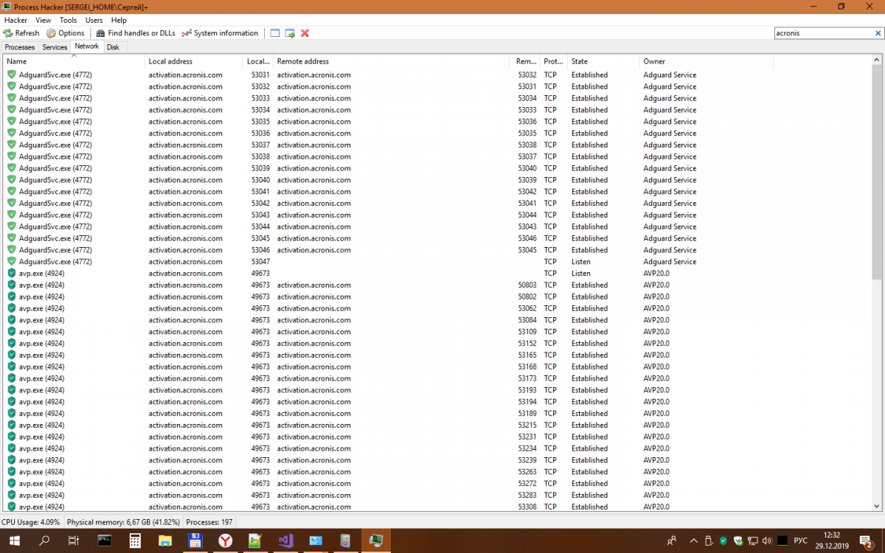Click Processes: 197 in status bar
This screenshot has height=553, width=885.
pos(209,522)
